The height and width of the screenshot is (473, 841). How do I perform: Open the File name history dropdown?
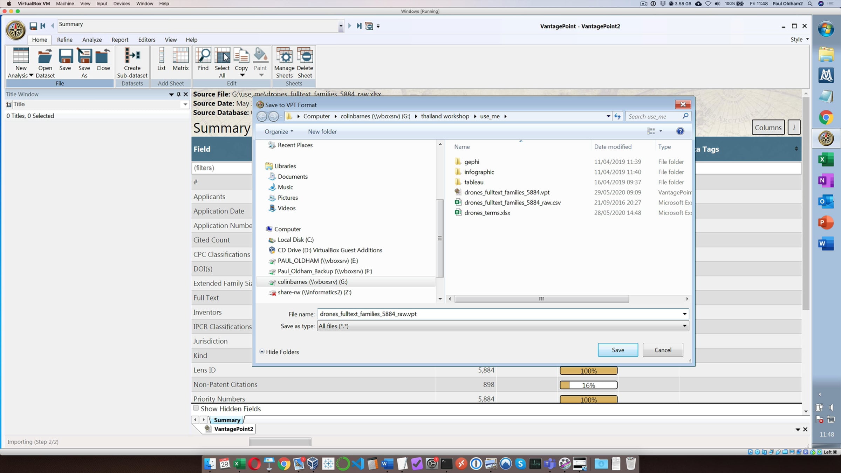684,314
